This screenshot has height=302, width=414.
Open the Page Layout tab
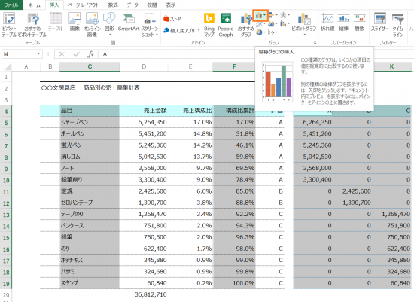click(x=84, y=5)
